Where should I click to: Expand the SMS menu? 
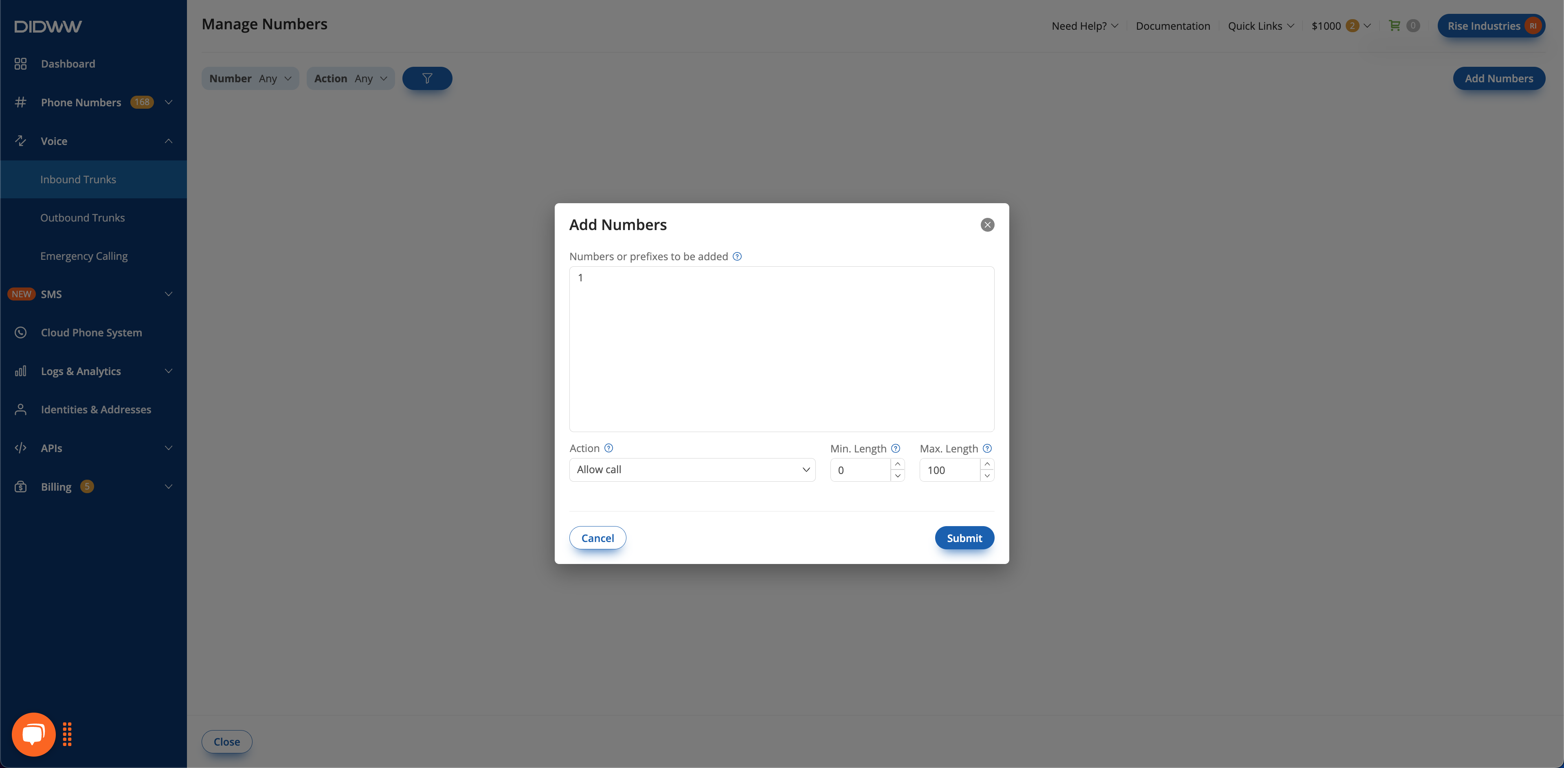click(169, 294)
